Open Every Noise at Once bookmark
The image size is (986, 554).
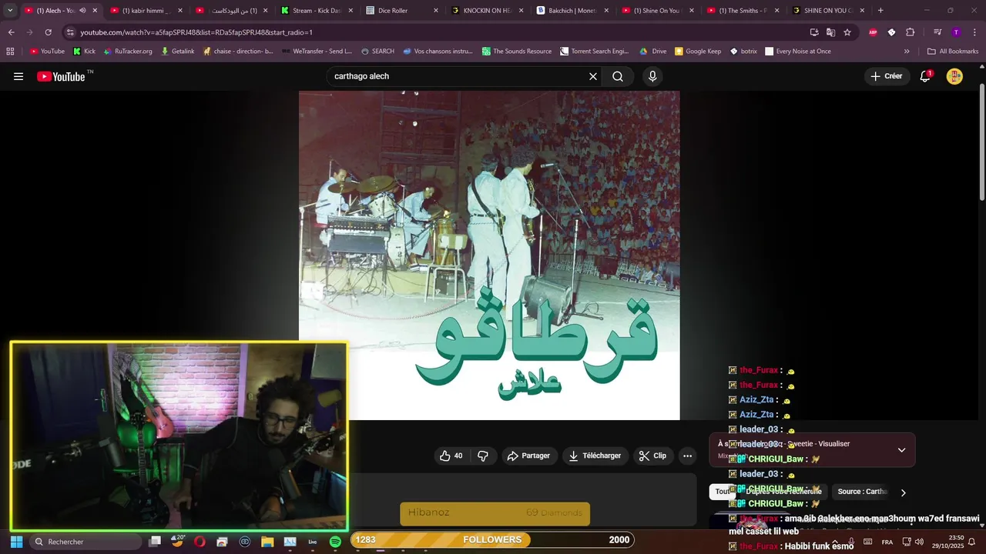pos(797,52)
